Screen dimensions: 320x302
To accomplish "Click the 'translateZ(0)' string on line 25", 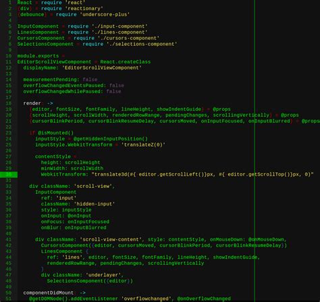I will click(x=143, y=145).
